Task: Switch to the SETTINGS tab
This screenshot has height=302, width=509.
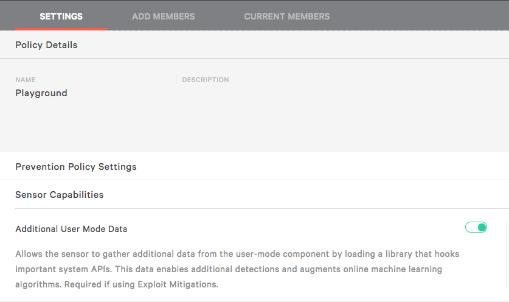Action: 61,16
